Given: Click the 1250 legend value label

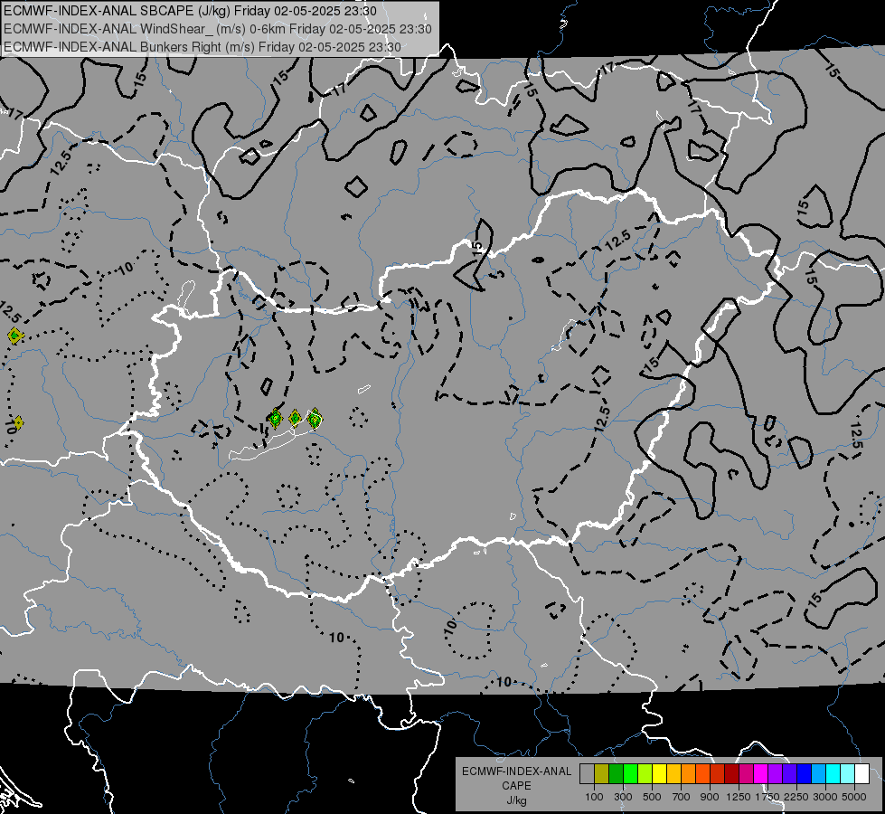Looking at the screenshot, I should 739,797.
